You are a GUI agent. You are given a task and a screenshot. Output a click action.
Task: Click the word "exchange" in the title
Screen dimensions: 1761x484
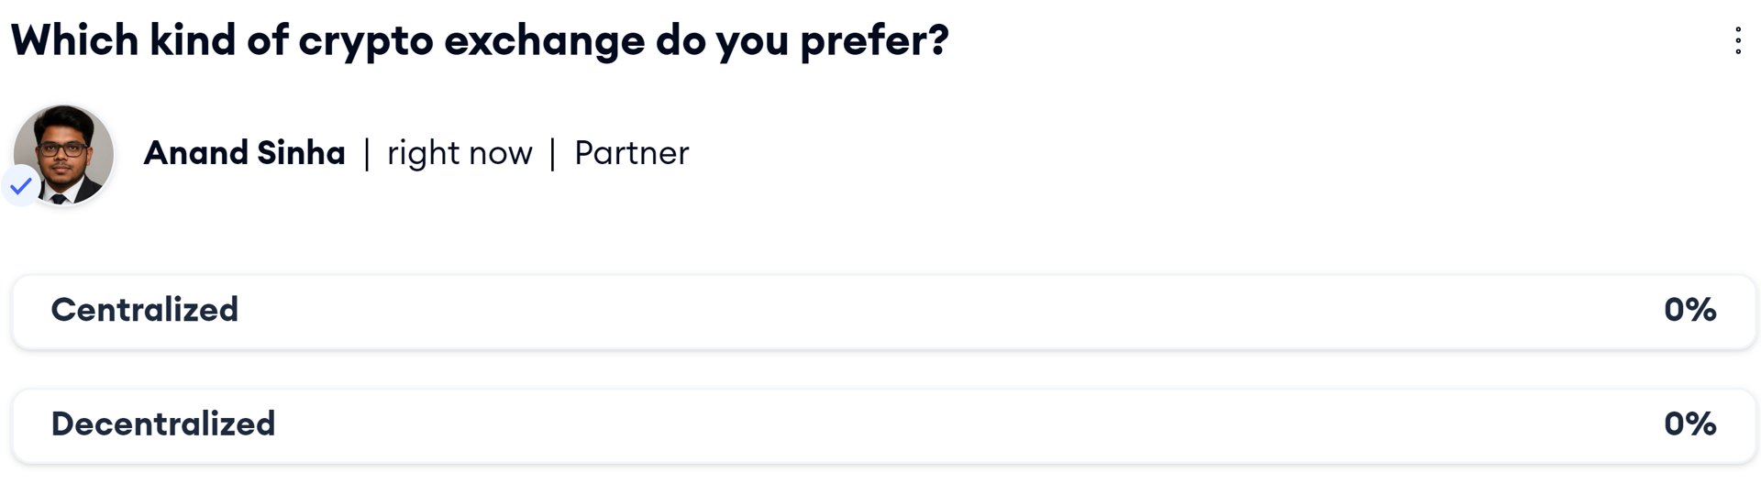pyautogui.click(x=544, y=43)
